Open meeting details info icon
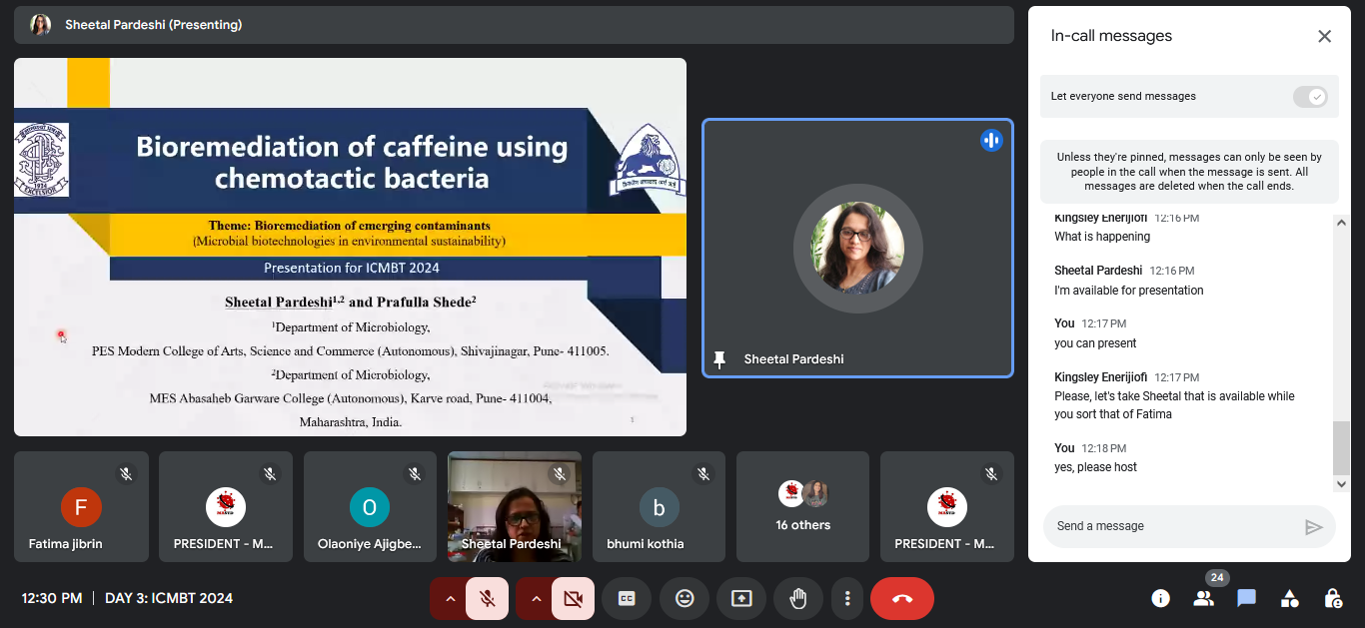This screenshot has height=628, width=1365. [1160, 598]
